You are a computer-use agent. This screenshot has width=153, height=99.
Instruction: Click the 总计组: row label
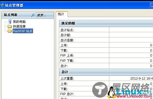click(65, 35)
